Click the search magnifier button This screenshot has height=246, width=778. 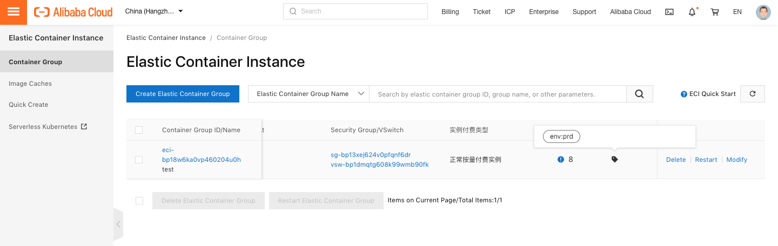point(640,94)
